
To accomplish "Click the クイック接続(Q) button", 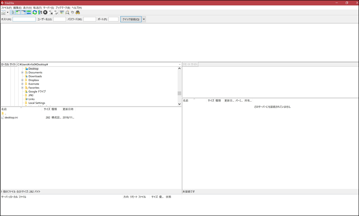I will pos(131,19).
